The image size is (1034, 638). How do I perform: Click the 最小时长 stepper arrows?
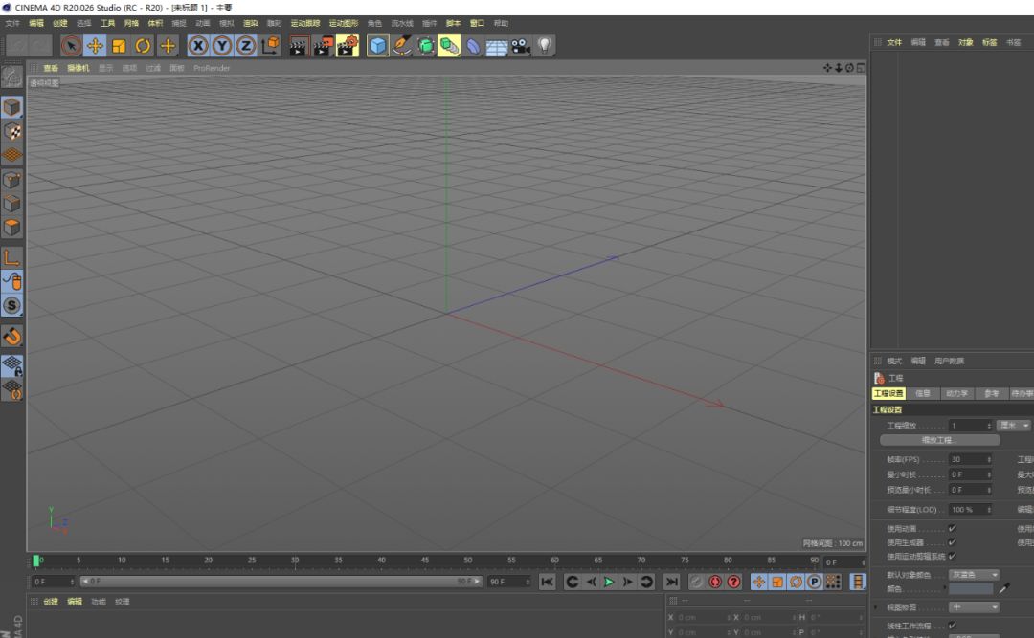tap(988, 474)
